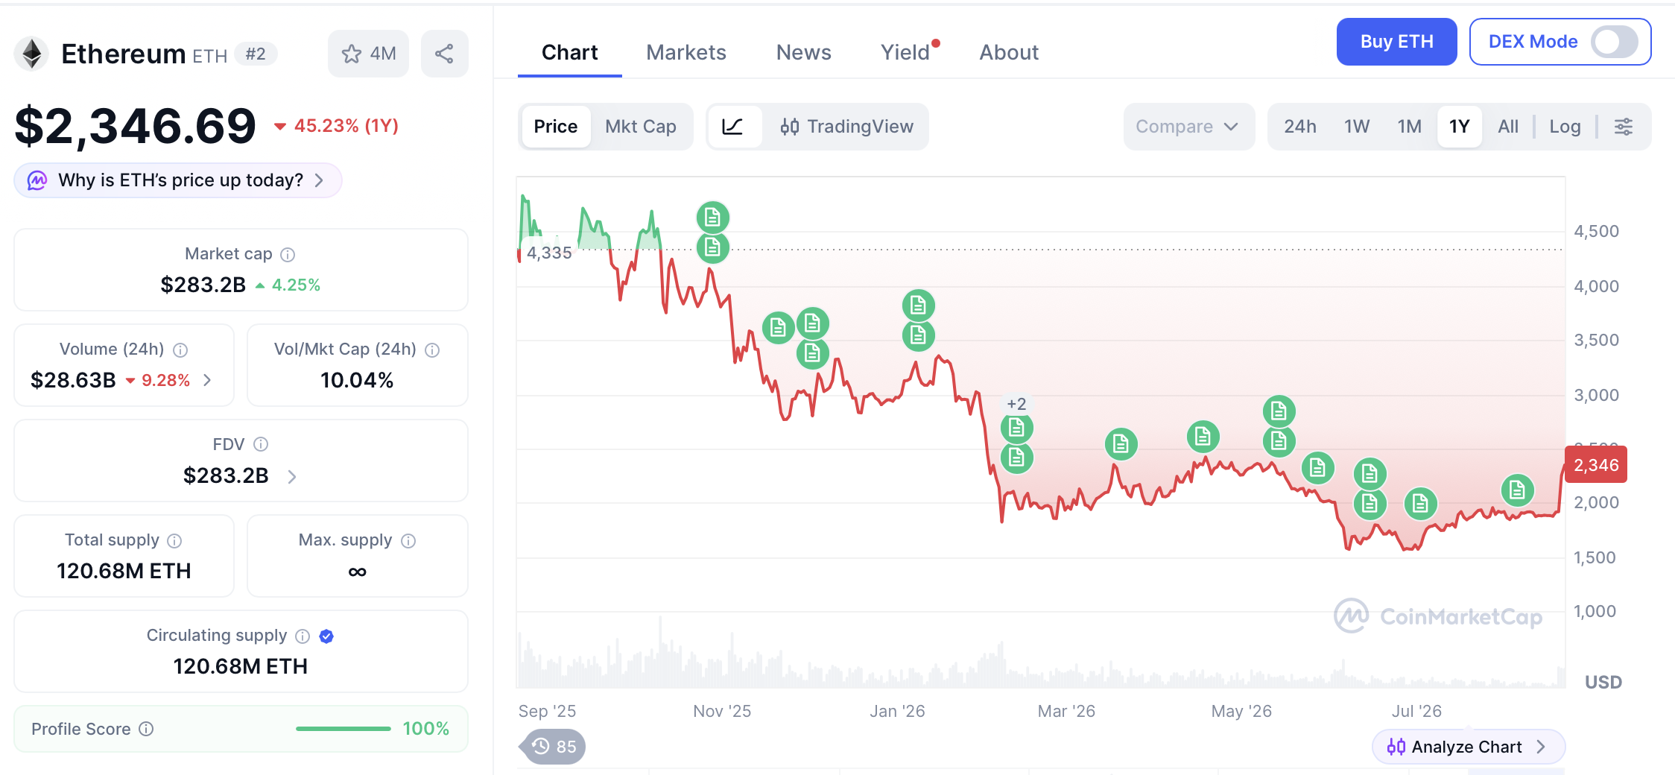Switch chart to Mkt Cap
This screenshot has width=1675, height=775.
pos(641,127)
